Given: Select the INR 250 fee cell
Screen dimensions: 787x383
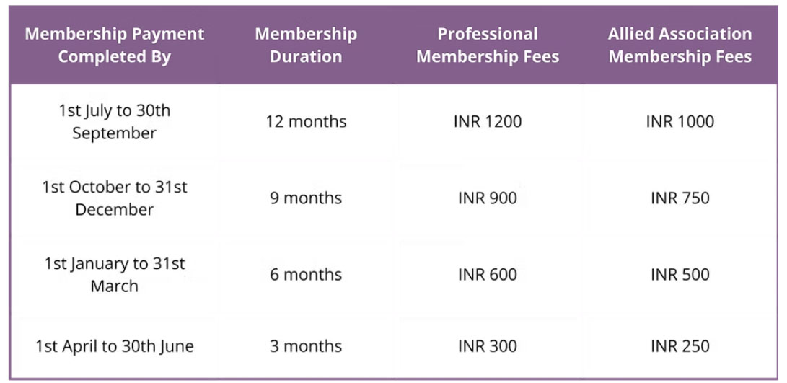Looking at the screenshot, I should click(x=680, y=346).
